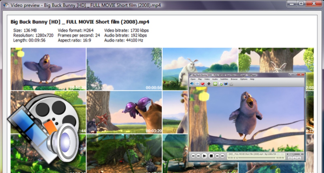Maximize the Video preview window
The height and width of the screenshot is (173, 324).
(x=301, y=3)
